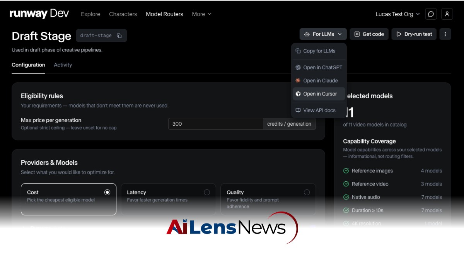Open the chat feedback icon

[431, 14]
